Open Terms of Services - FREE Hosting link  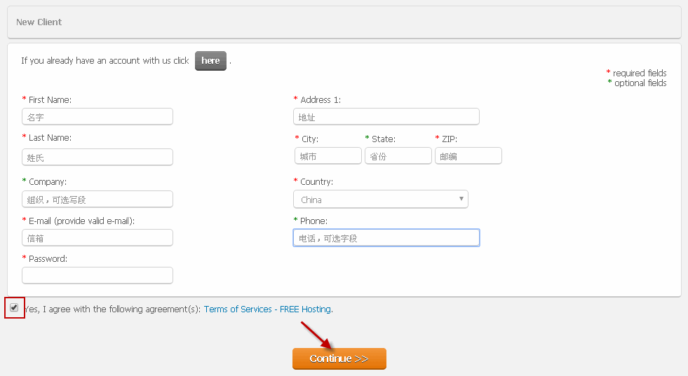coord(267,309)
